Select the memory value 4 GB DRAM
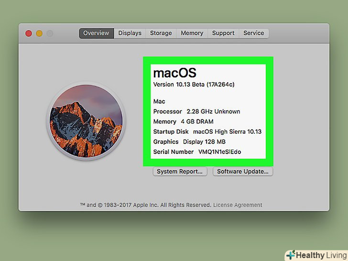The width and height of the screenshot is (348, 261). pyautogui.click(x=197, y=121)
